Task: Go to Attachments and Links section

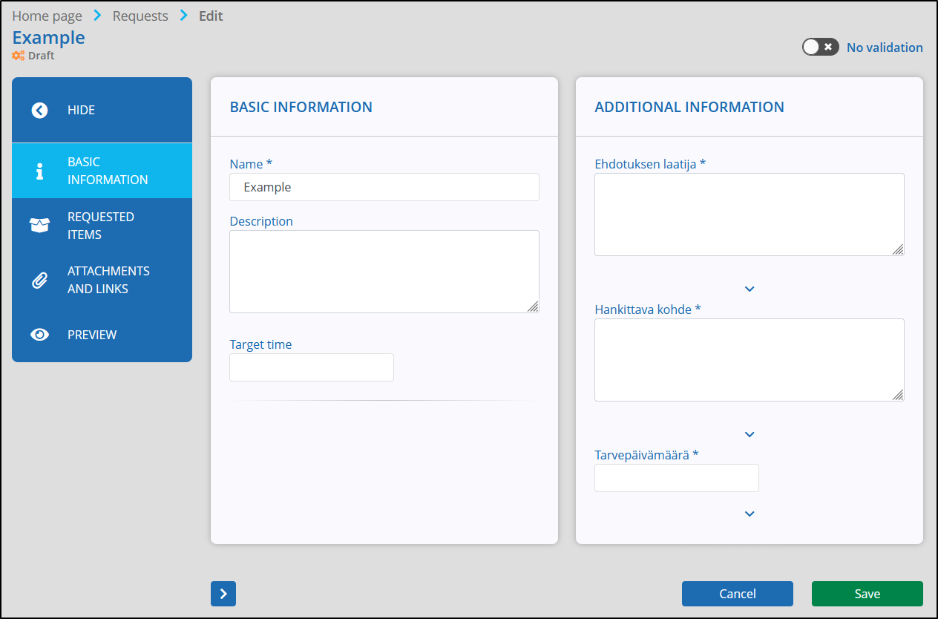Action: tap(102, 280)
